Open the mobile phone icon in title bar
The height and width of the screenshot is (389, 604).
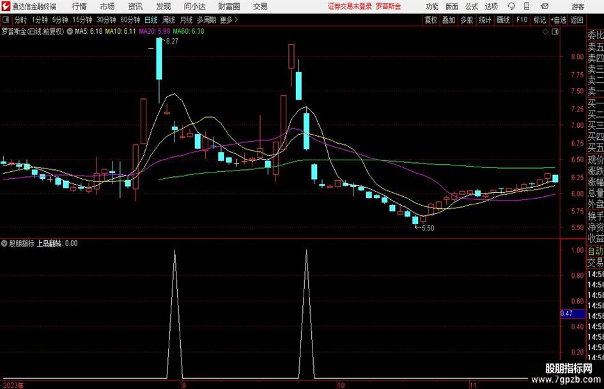pyautogui.click(x=527, y=6)
